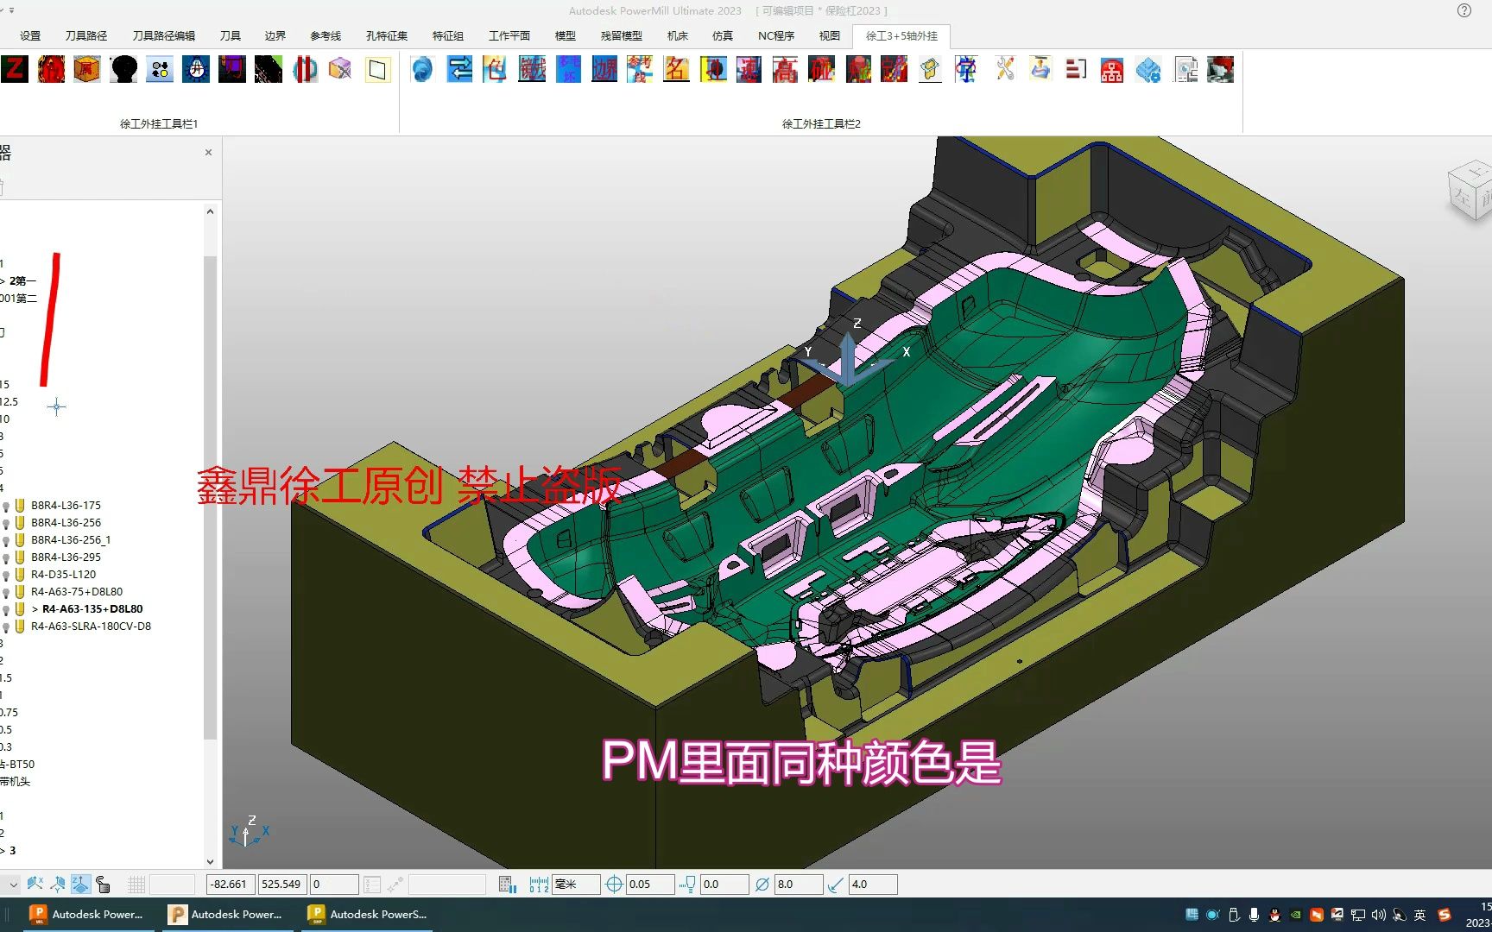Click the purple cube with X icon
This screenshot has width=1492, height=932.
click(x=341, y=69)
